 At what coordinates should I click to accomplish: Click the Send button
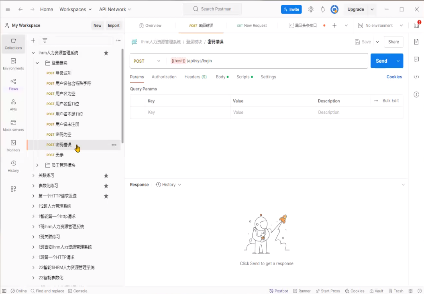pos(381,61)
